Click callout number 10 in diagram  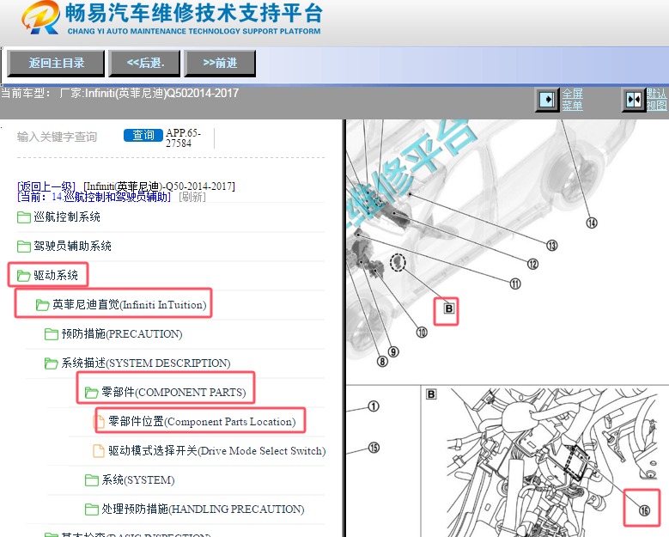click(422, 333)
